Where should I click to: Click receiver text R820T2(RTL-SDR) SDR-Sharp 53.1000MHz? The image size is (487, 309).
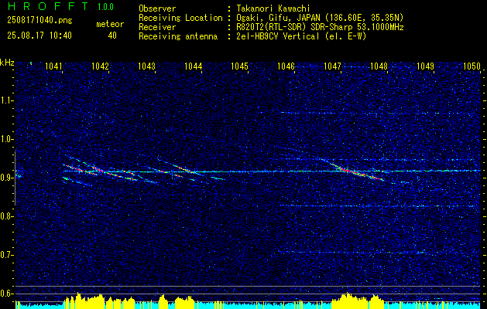pos(320,27)
